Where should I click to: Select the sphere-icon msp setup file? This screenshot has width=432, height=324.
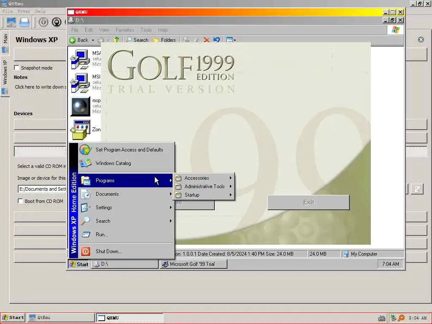pyautogui.click(x=80, y=106)
